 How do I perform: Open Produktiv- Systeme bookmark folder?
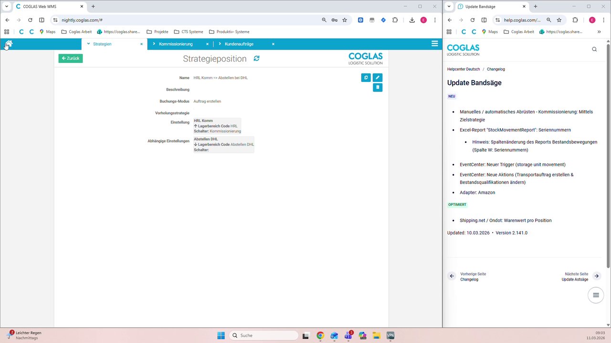(x=229, y=31)
